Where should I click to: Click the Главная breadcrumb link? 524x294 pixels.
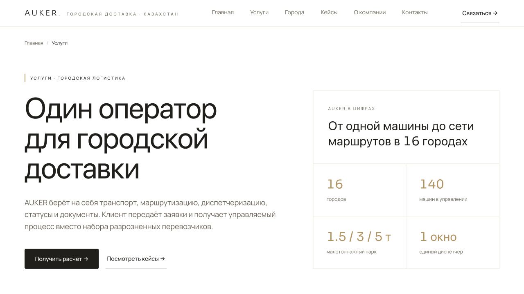pos(34,43)
